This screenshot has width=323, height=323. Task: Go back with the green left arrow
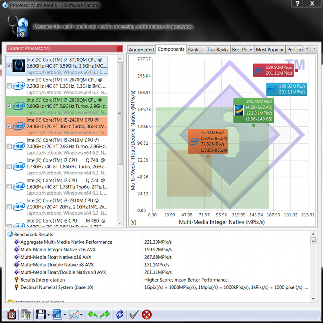tap(92, 314)
